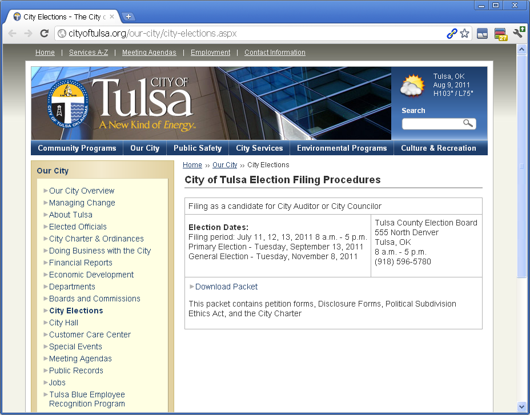Click the 'Election Dates:' heading text
This screenshot has width=530, height=415.
coord(218,227)
